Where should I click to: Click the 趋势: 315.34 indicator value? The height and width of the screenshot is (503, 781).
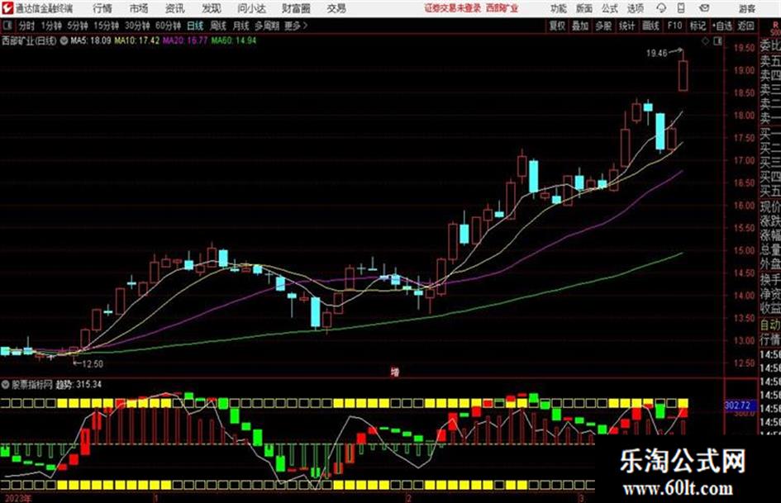[79, 384]
